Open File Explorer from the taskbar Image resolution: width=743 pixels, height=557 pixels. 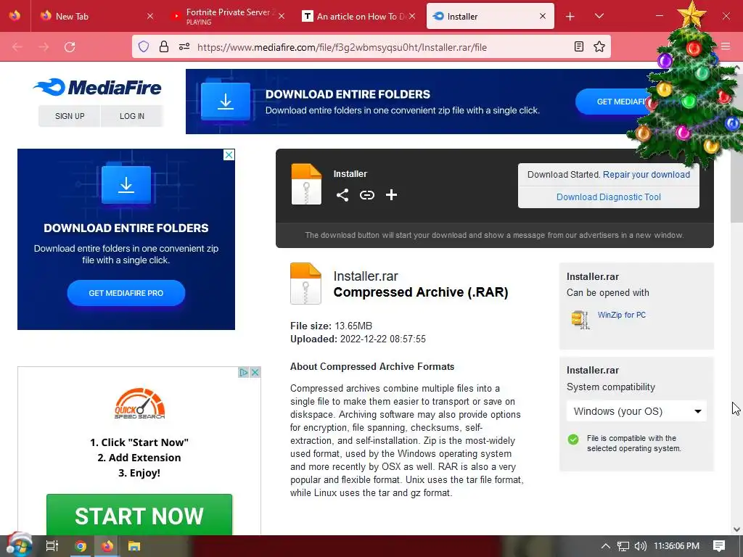click(134, 546)
